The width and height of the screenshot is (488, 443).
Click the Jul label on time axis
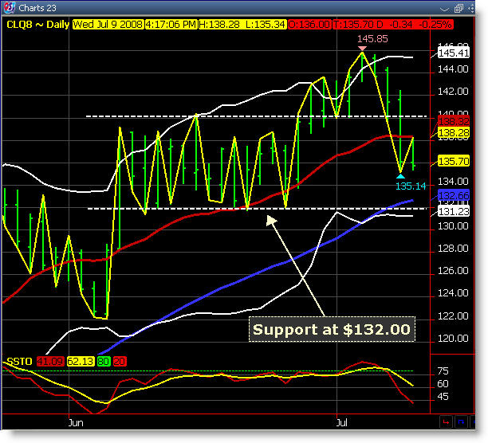point(342,423)
